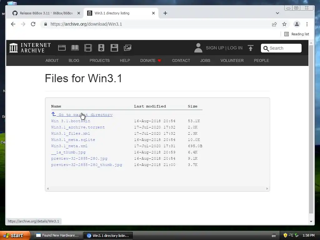Open the Texts book icon
320x240 pixels.
[x=75, y=48]
